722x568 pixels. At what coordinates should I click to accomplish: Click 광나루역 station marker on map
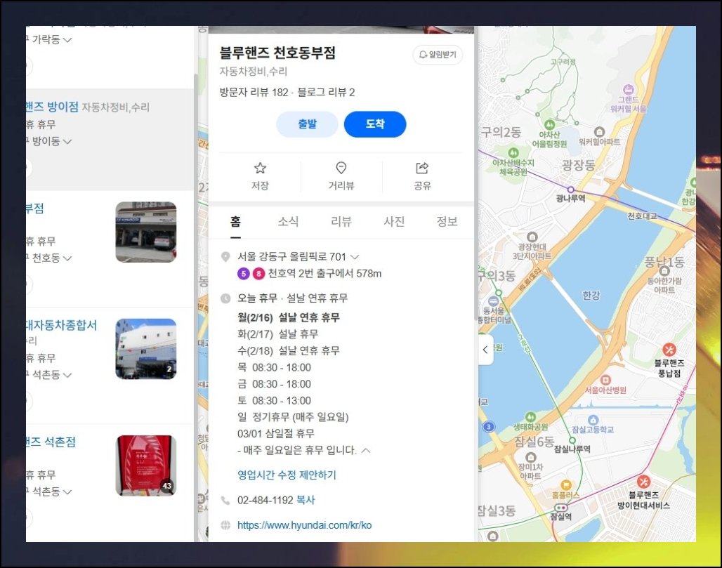pos(570,190)
